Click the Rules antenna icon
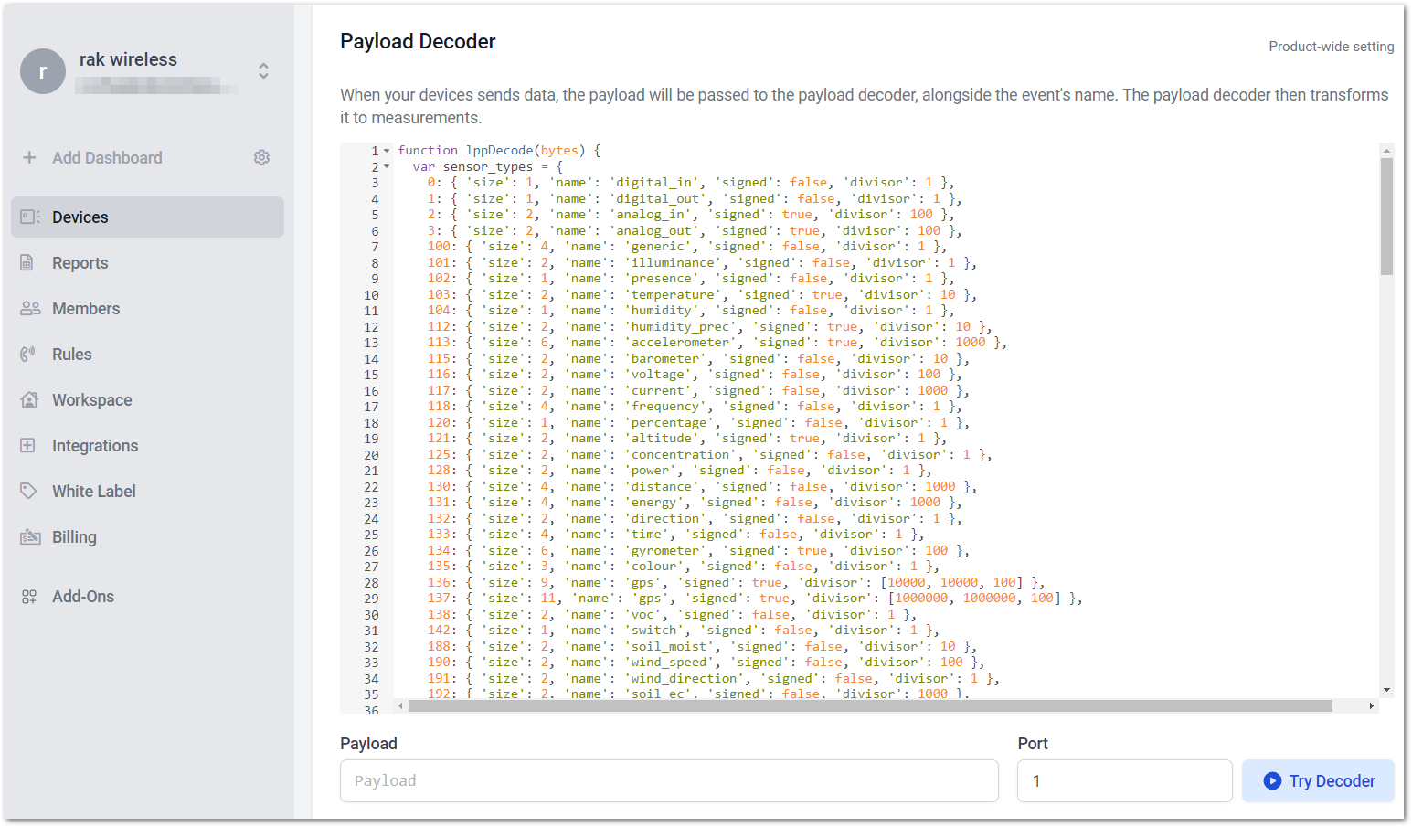 click(x=27, y=355)
